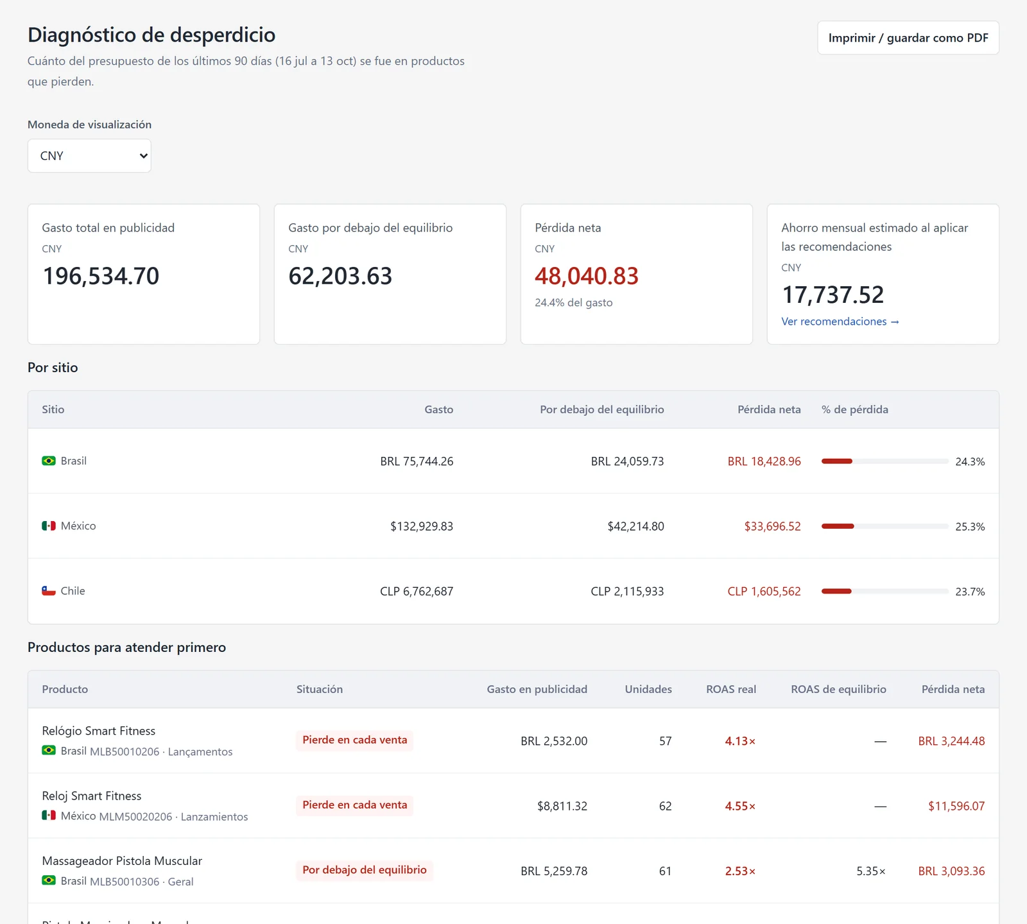
Task: Click the Sitio column header
Action: (53, 409)
